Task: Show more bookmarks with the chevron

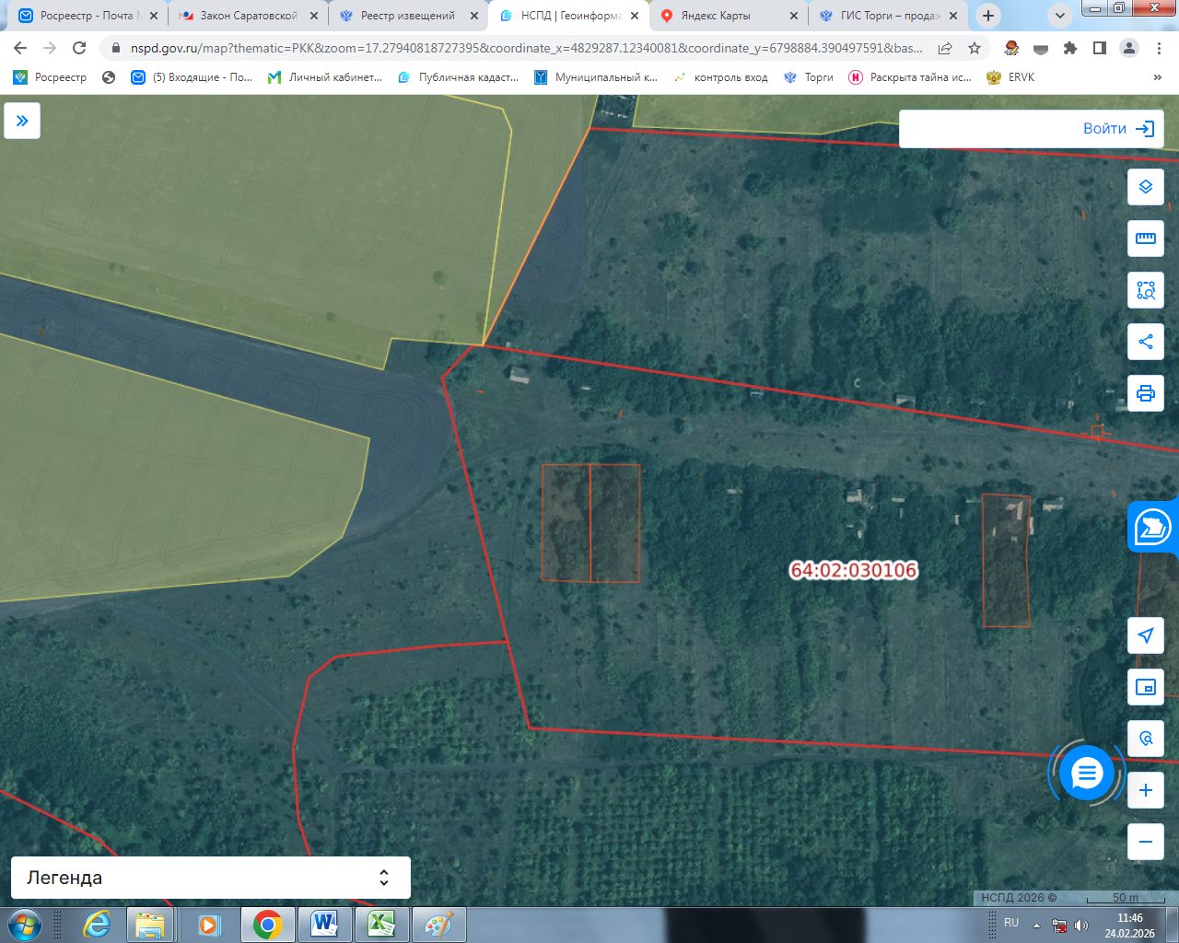Action: (x=1158, y=77)
